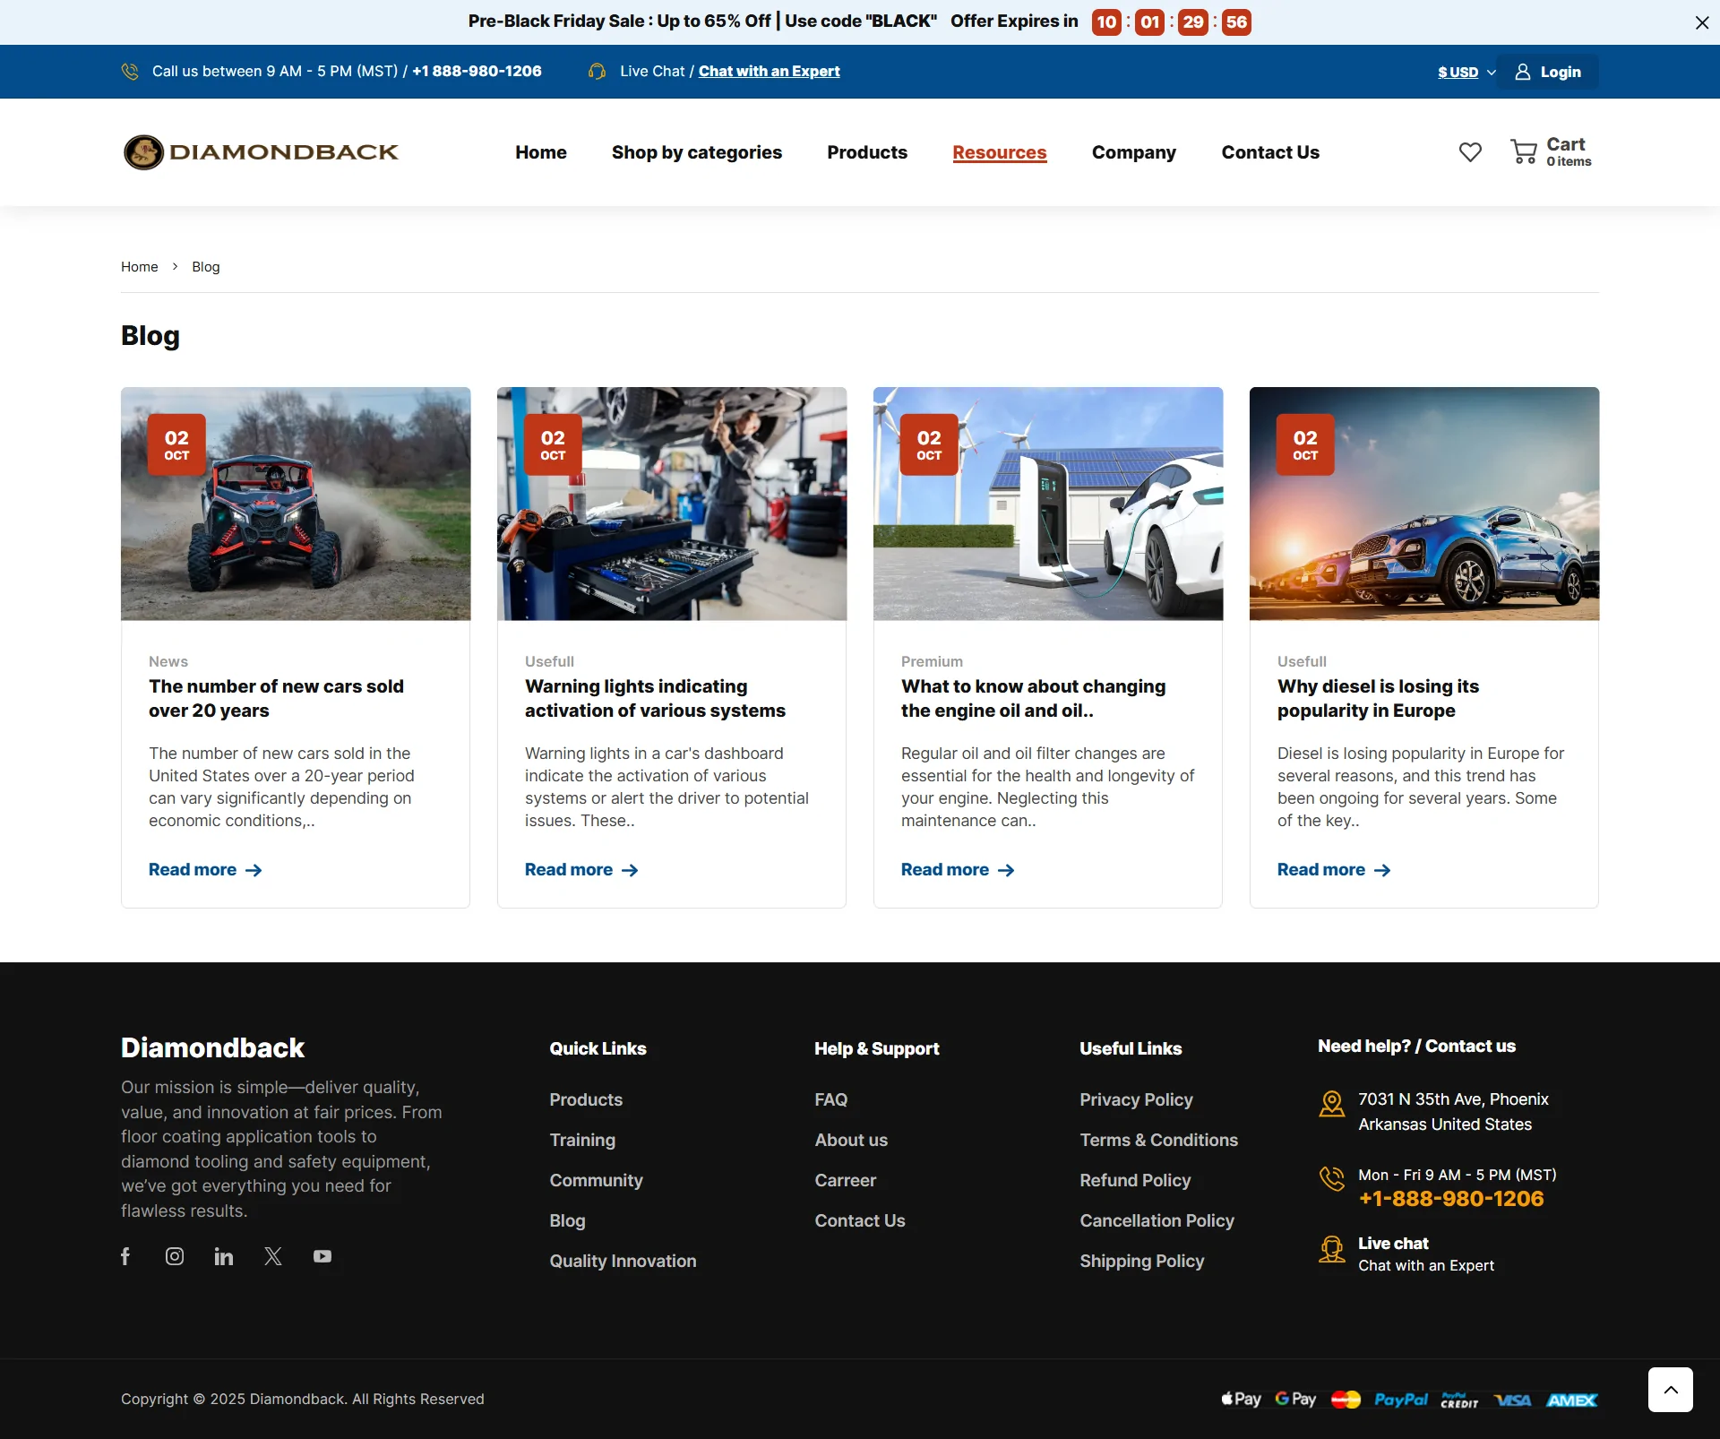
Task: Open Diamondback YouTube icon
Action: click(322, 1256)
